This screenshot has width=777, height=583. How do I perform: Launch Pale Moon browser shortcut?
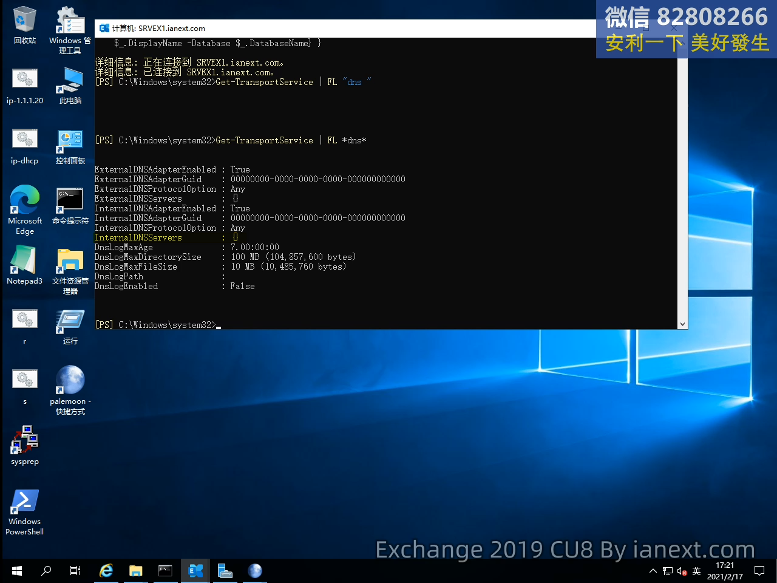[70, 390]
